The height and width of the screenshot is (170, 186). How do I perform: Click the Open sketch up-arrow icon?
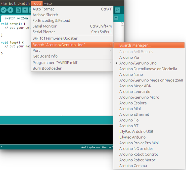pyautogui.click(x=25, y=10)
